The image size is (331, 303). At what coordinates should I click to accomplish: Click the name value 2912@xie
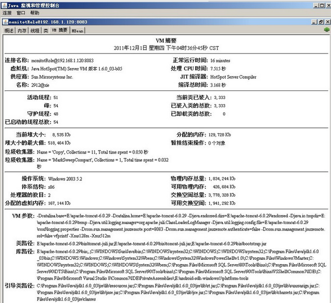(x=40, y=85)
